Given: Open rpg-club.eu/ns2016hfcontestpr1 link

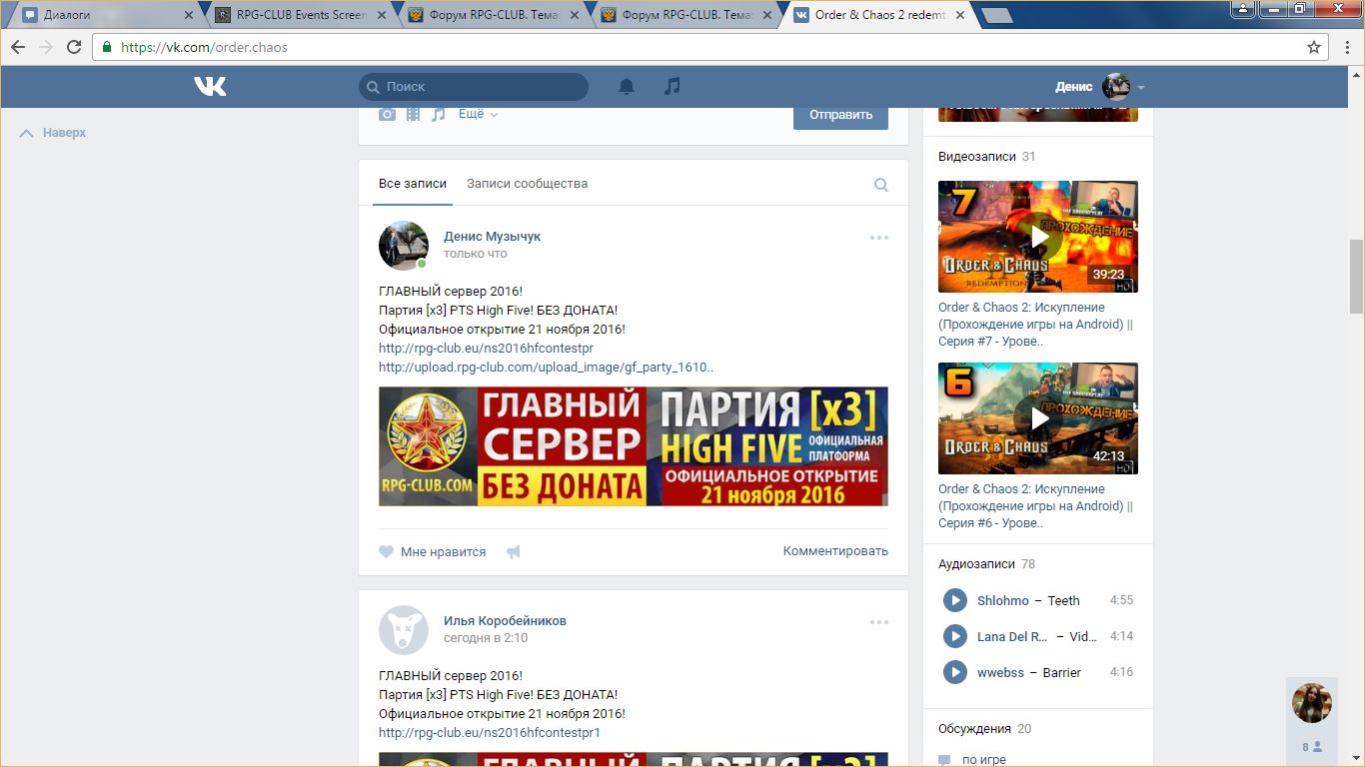Looking at the screenshot, I should pyautogui.click(x=490, y=733).
